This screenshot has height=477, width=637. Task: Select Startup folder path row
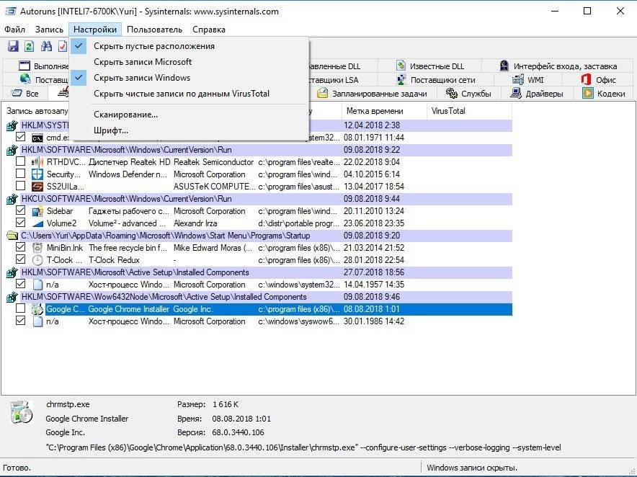click(259, 236)
